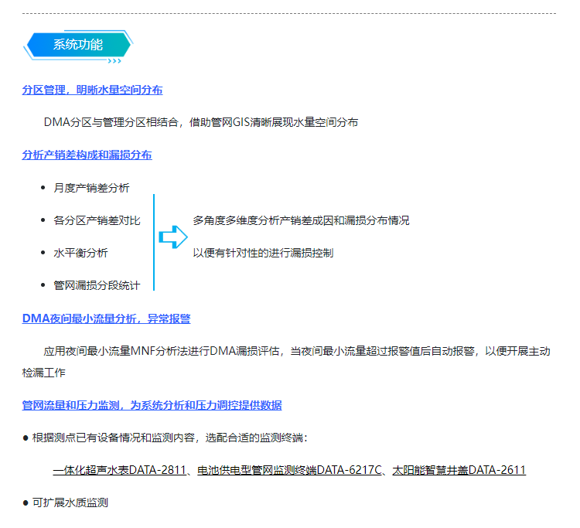Select the 各分区产销差对比 bullet item
Viewport: 580px width, 528px height.
tap(97, 220)
